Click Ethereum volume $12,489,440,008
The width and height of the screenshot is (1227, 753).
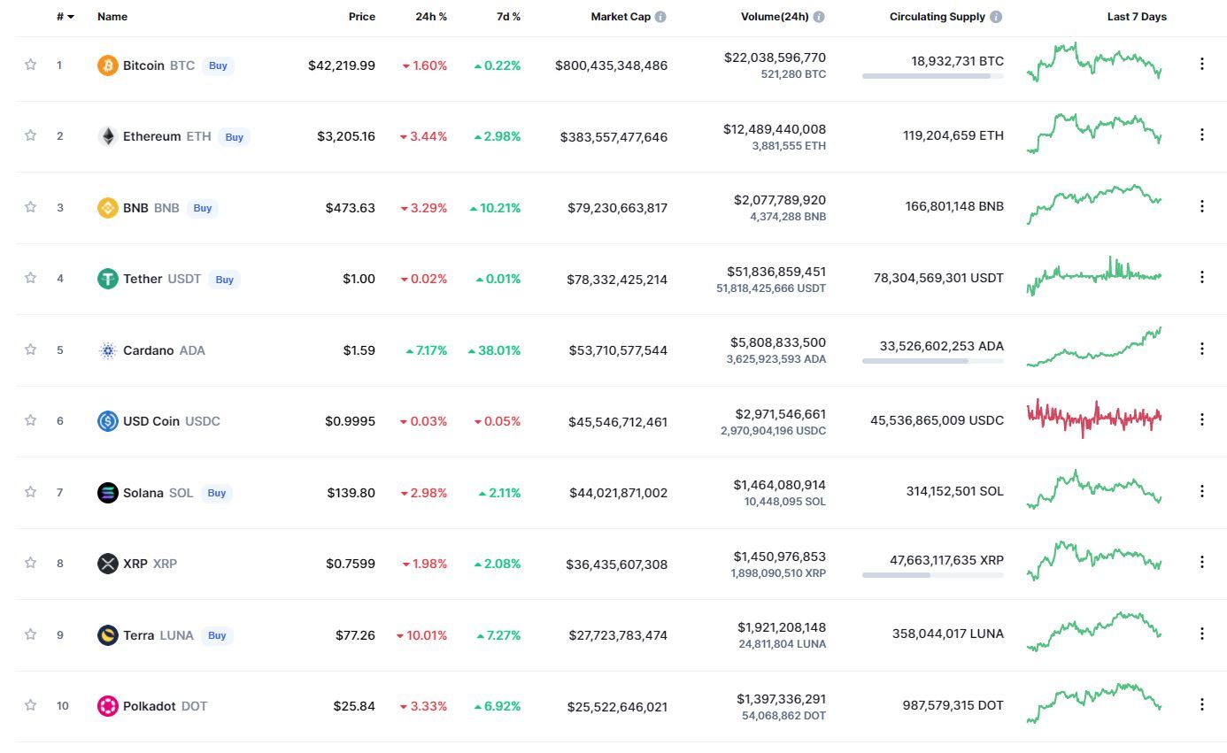click(775, 129)
